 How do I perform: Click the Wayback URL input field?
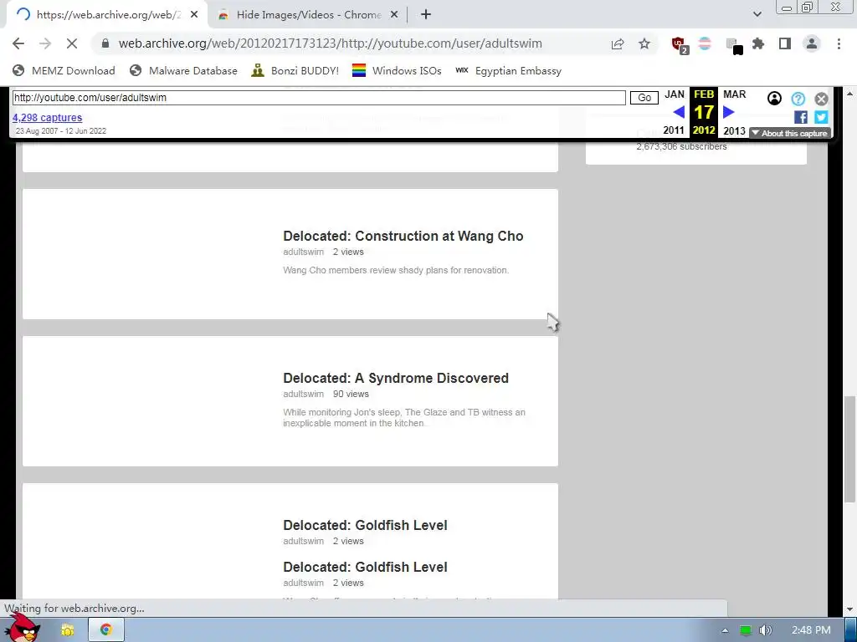click(319, 98)
